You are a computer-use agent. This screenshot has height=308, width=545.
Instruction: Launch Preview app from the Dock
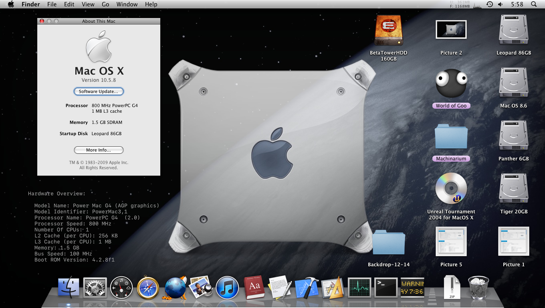[200, 287]
